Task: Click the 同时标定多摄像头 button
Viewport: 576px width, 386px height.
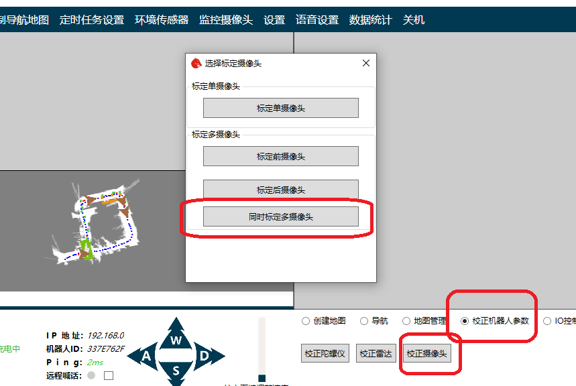Action: (281, 216)
